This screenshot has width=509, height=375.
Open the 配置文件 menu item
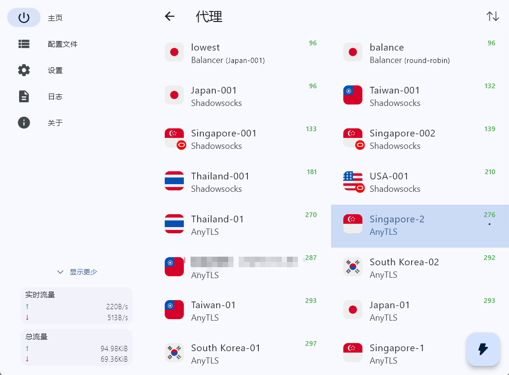[63, 44]
